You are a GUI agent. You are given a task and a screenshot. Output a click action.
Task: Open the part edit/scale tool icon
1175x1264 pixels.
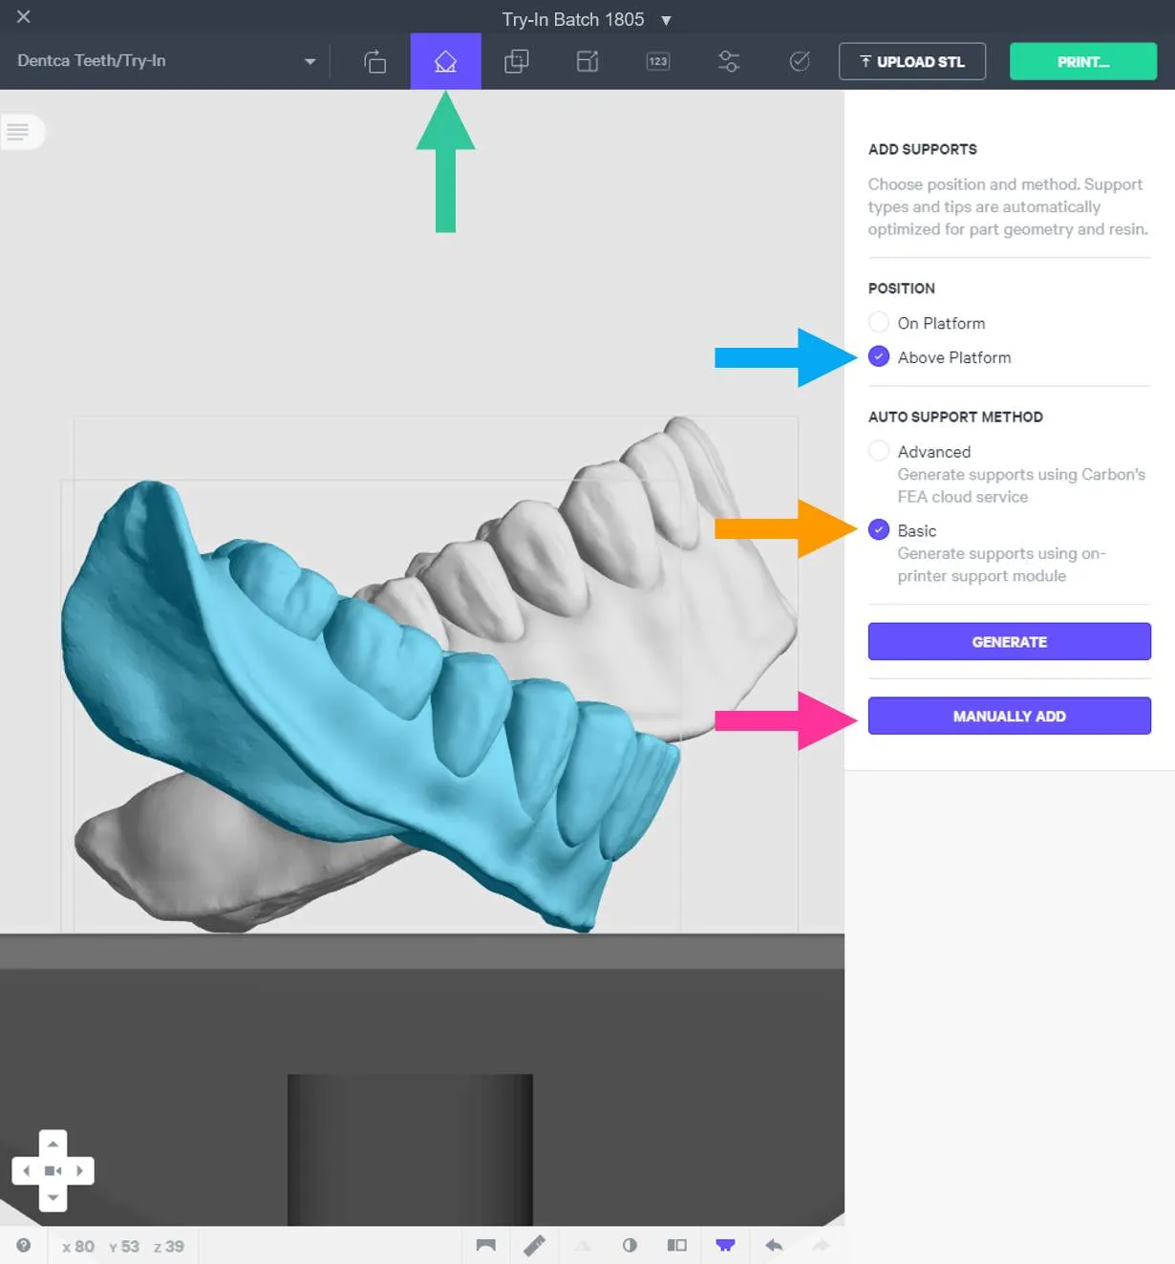(x=587, y=62)
